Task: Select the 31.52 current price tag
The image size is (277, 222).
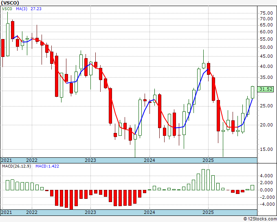Action: (266, 89)
